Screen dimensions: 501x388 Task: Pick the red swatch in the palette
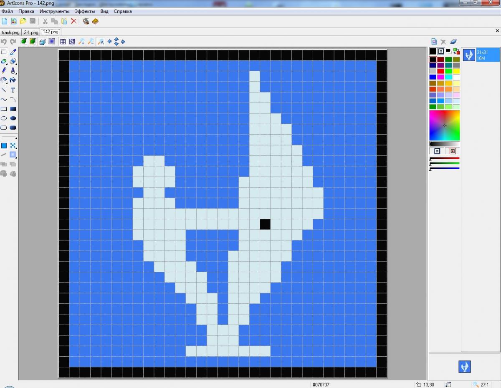coord(440,71)
